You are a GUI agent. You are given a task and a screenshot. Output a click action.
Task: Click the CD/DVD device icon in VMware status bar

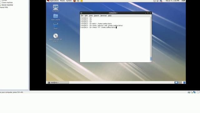(192, 92)
